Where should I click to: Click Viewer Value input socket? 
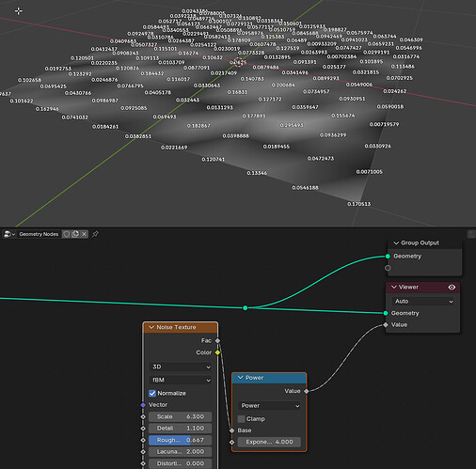(386, 324)
